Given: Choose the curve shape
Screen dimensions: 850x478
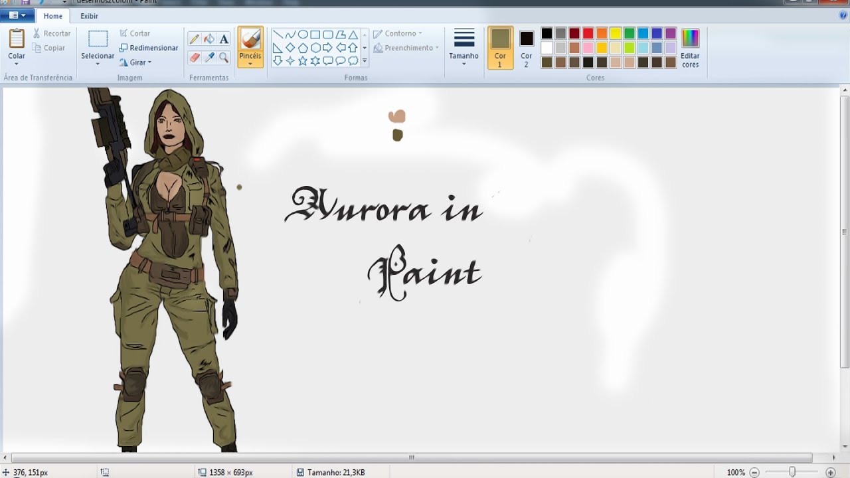Looking at the screenshot, I should pos(290,35).
